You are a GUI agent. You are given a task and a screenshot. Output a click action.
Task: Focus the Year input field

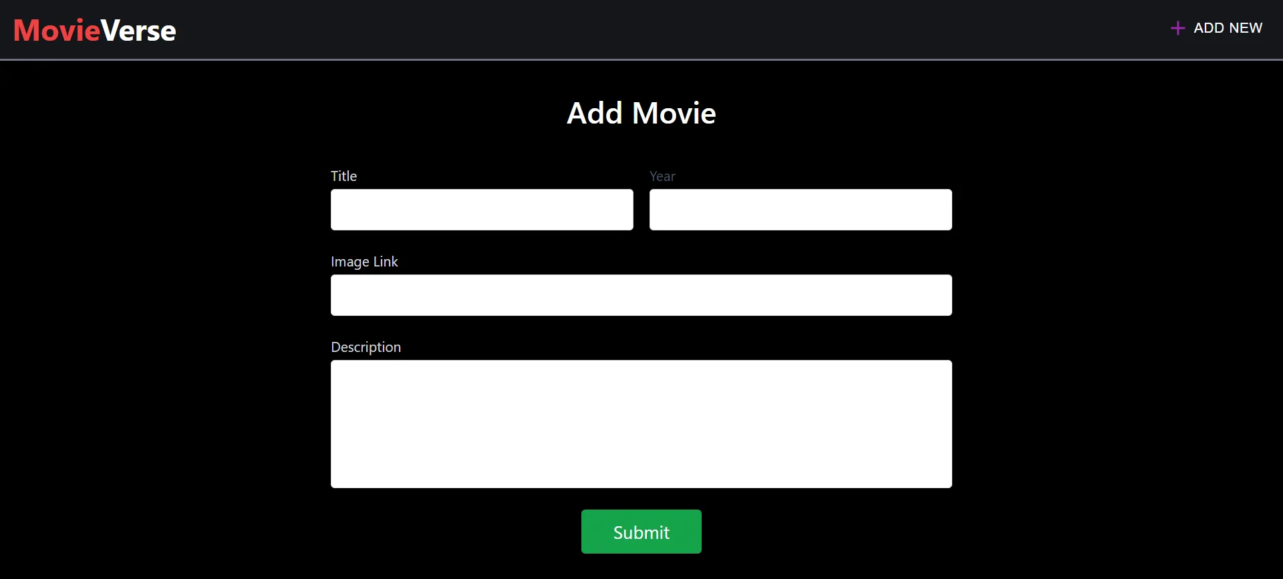click(801, 210)
